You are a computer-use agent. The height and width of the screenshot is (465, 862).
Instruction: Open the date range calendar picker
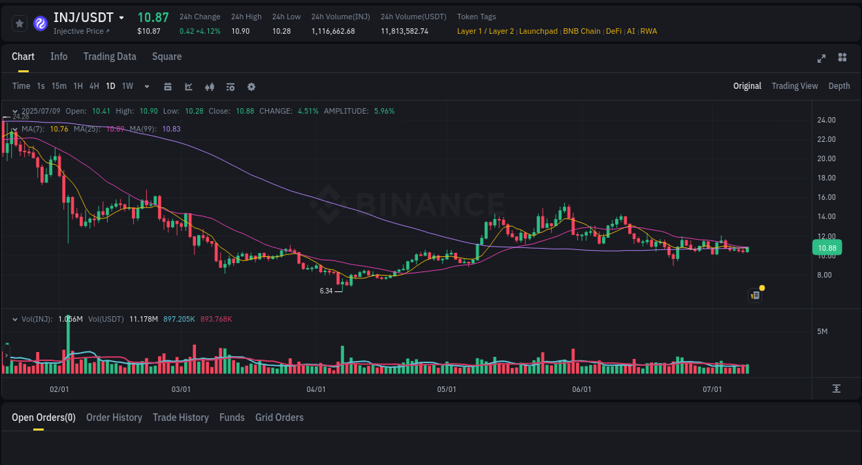tap(168, 86)
